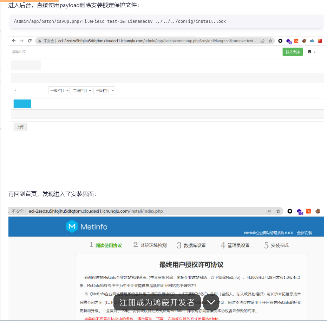Screen dimensions: 327x321
Task: Open purple extension with badge 12
Action: 300,212
